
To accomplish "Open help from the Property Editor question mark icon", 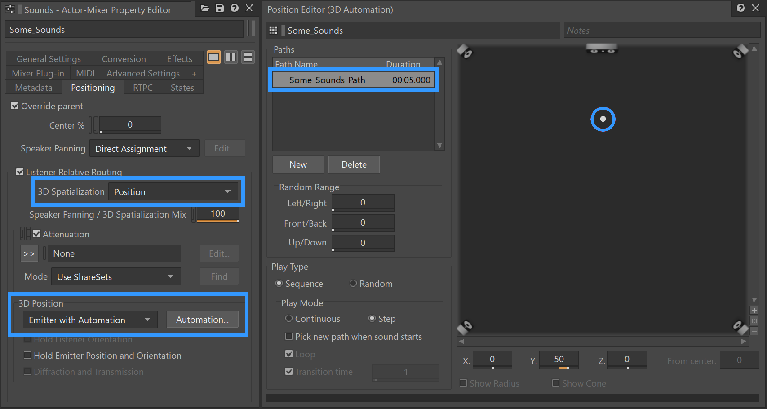I will tap(235, 8).
